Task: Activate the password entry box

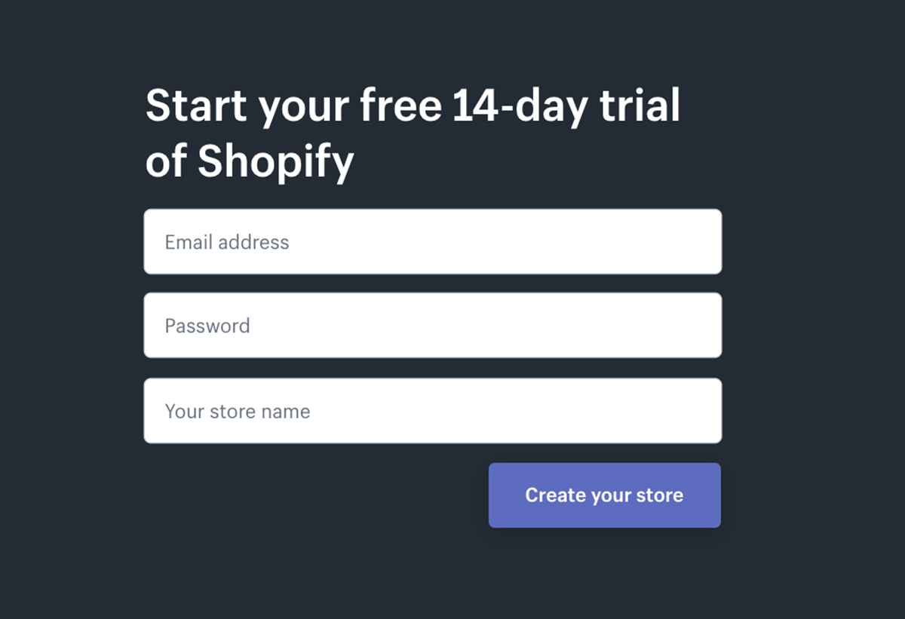Action: (432, 326)
